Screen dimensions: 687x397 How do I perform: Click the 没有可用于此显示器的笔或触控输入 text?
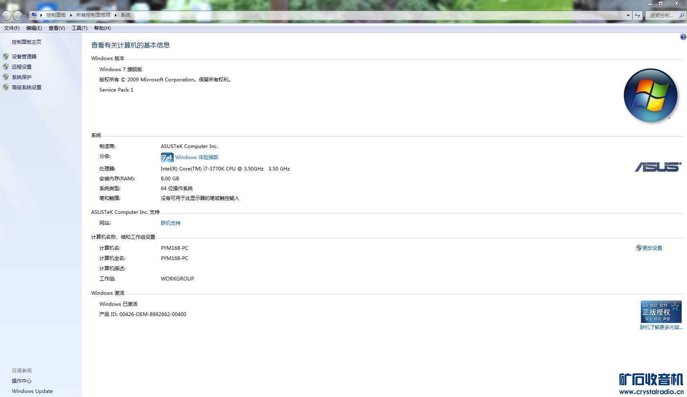tap(200, 198)
